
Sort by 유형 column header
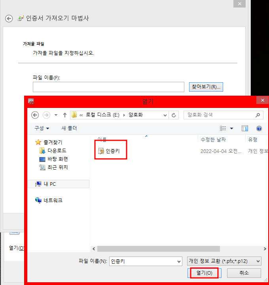[253, 140]
